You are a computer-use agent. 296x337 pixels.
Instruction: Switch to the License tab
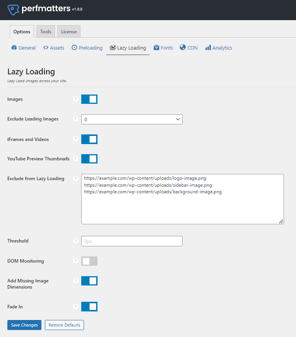[69, 32]
